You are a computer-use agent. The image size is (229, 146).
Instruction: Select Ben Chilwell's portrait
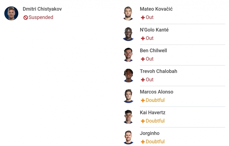(128, 55)
